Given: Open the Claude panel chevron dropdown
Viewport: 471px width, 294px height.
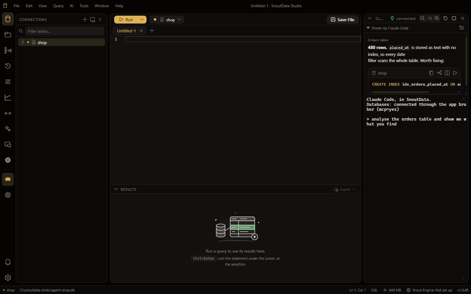Looking at the screenshot, I should 370,18.
